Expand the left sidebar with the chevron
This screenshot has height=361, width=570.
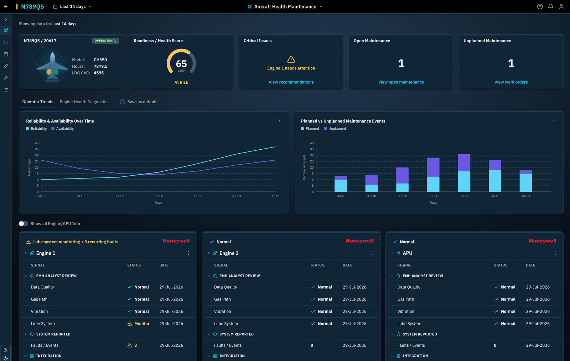(6, 20)
